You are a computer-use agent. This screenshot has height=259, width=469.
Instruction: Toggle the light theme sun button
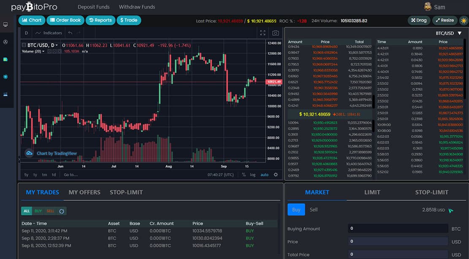463,20
